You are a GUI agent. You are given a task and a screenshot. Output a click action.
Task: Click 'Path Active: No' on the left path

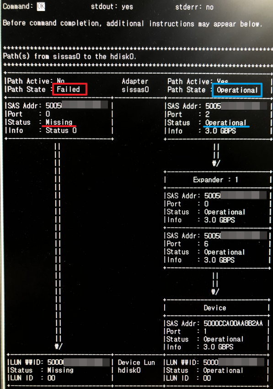pyautogui.click(x=36, y=81)
